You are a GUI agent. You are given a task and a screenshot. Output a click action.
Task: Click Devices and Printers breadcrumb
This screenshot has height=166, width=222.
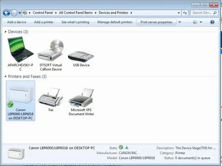[114, 13]
